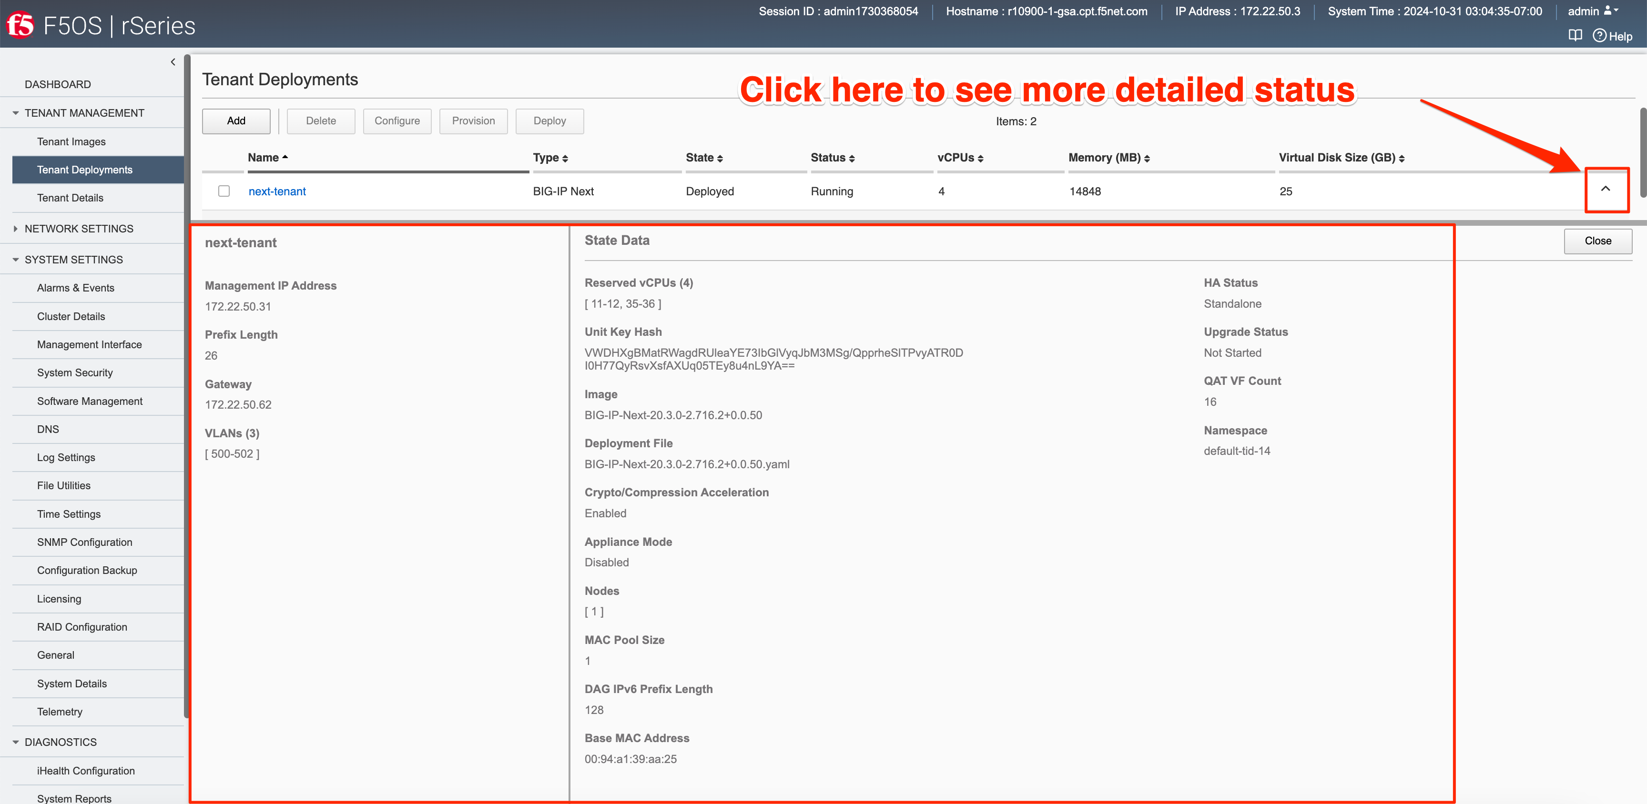Image resolution: width=1647 pixels, height=804 pixels.
Task: Go to DASHBOARD
Action: pos(58,84)
